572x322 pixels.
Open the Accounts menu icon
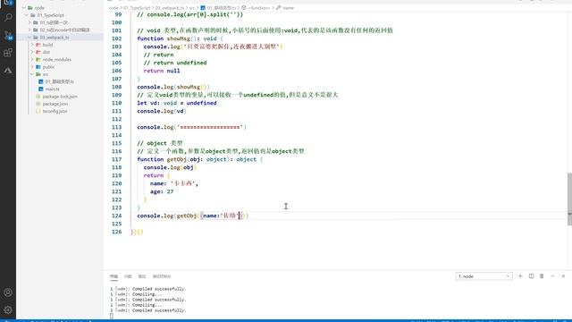pyautogui.click(x=8, y=292)
